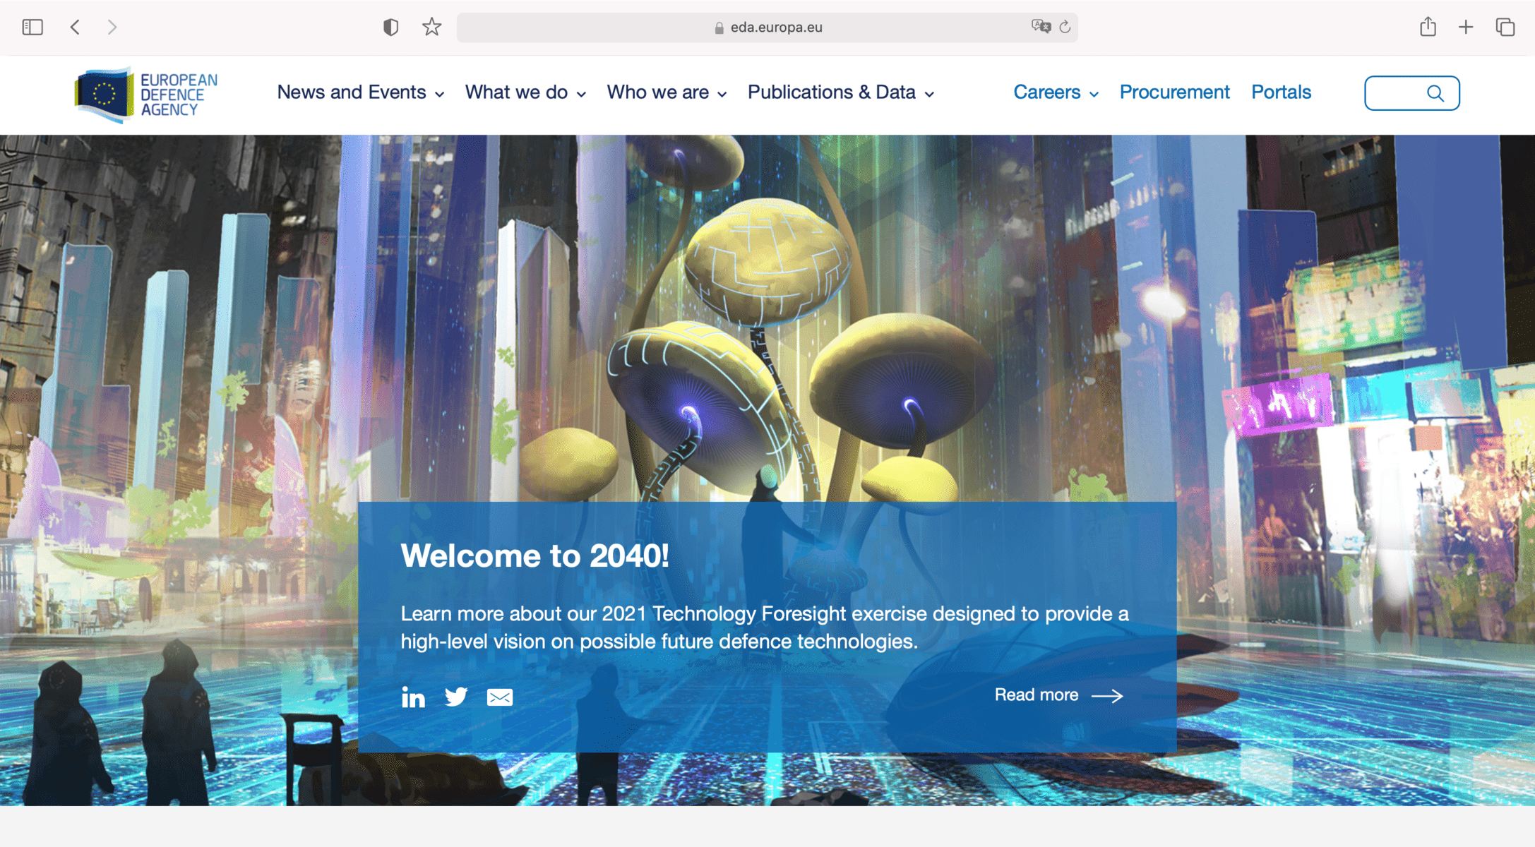Show the tab overview icon
The height and width of the screenshot is (847, 1535).
point(1505,28)
